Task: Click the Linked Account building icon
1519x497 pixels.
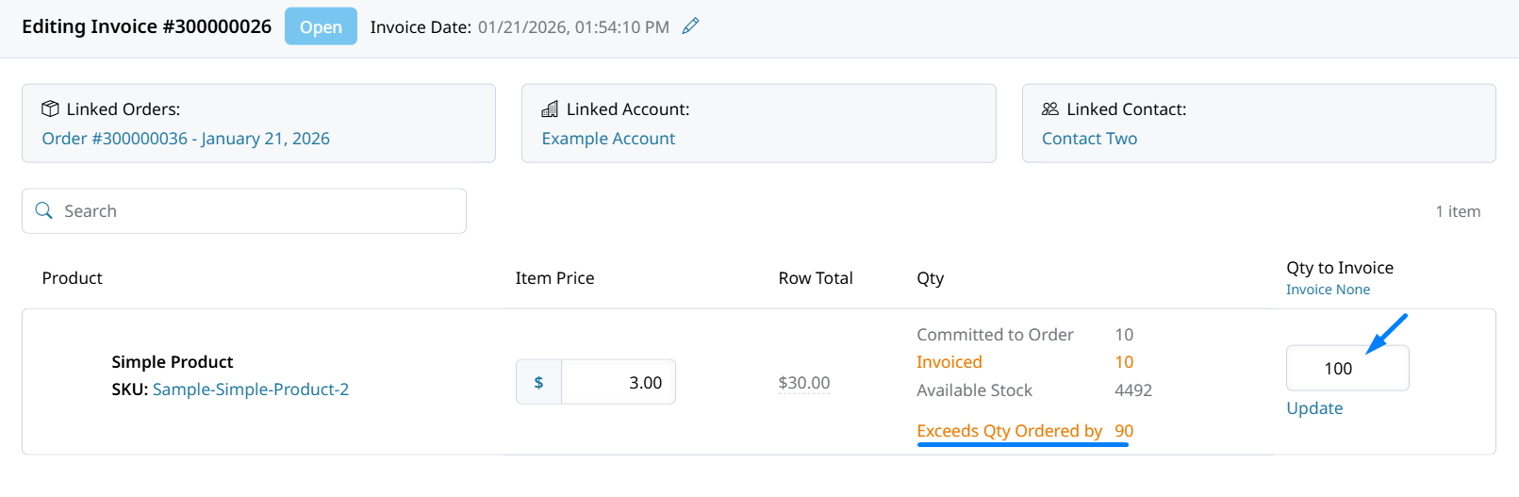Action: [550, 109]
